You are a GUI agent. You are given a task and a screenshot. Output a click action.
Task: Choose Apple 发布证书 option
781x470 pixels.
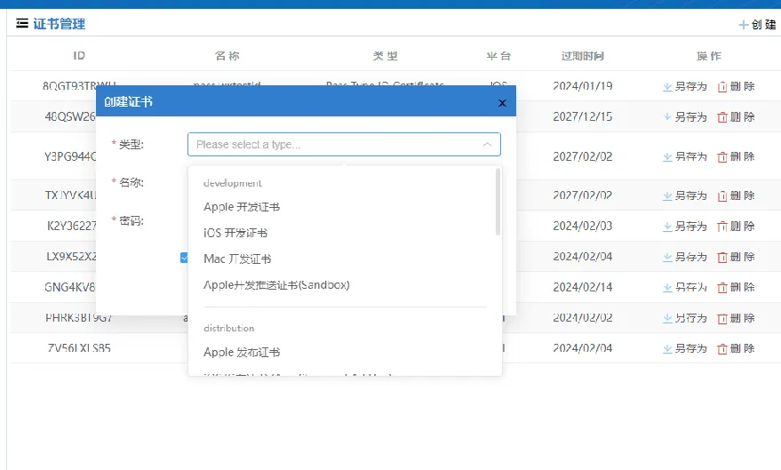(242, 352)
